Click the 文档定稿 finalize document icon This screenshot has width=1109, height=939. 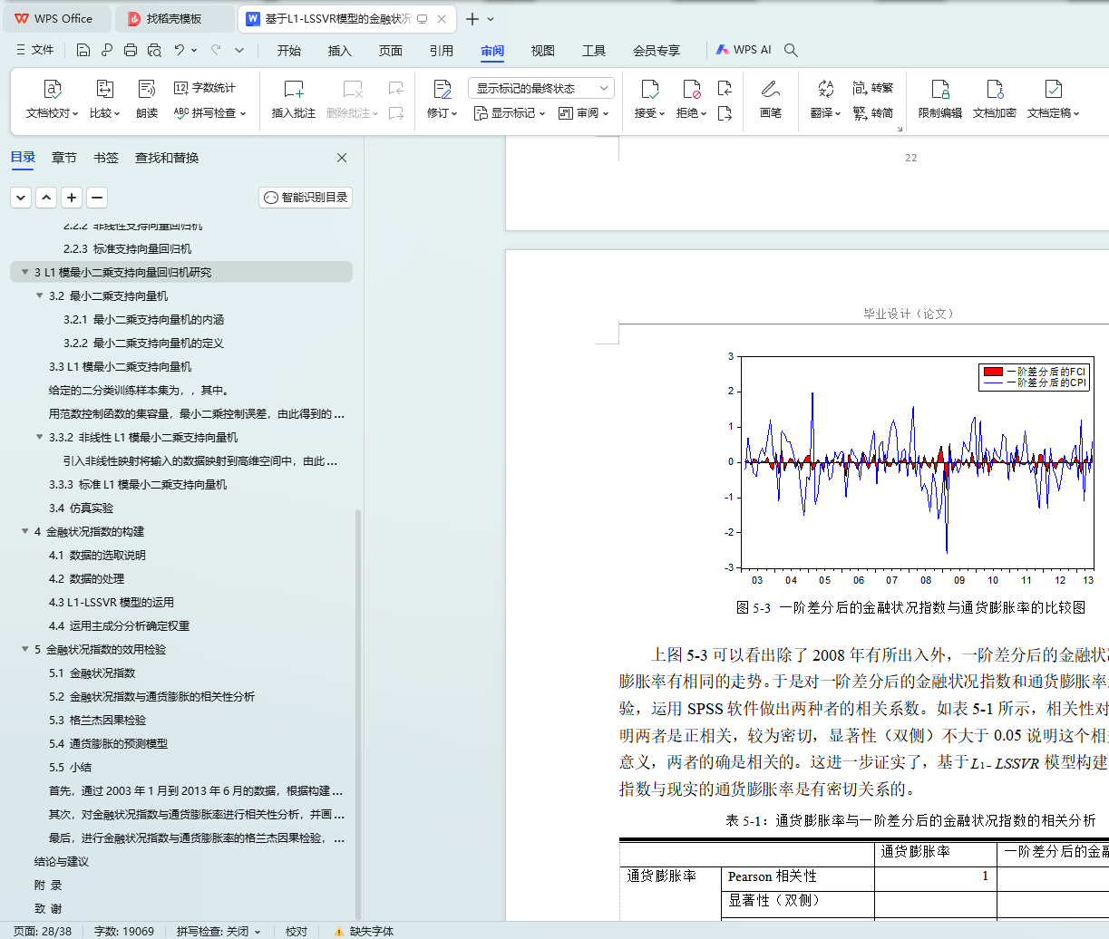(x=1053, y=89)
